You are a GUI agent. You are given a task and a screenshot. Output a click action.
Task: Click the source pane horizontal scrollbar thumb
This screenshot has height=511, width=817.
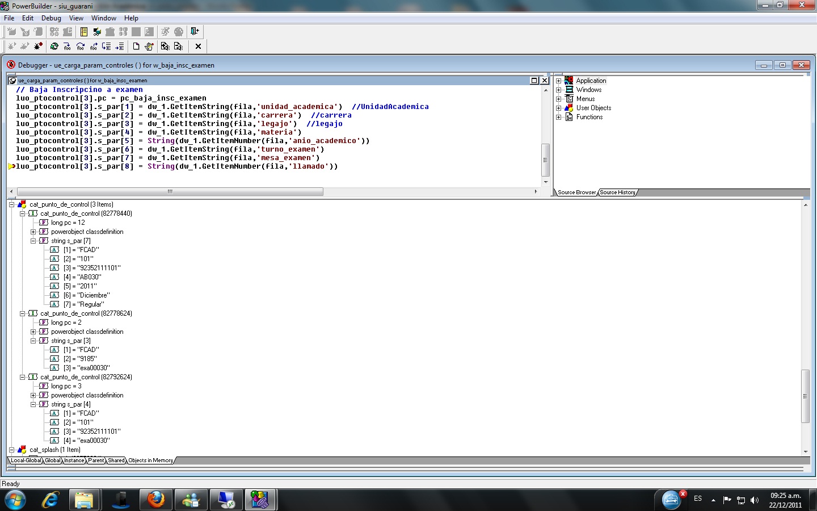pyautogui.click(x=170, y=192)
